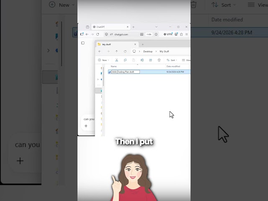Screen dimensions: 268x201
Task: Open the tracking protection shield icon
Action: [106, 34]
